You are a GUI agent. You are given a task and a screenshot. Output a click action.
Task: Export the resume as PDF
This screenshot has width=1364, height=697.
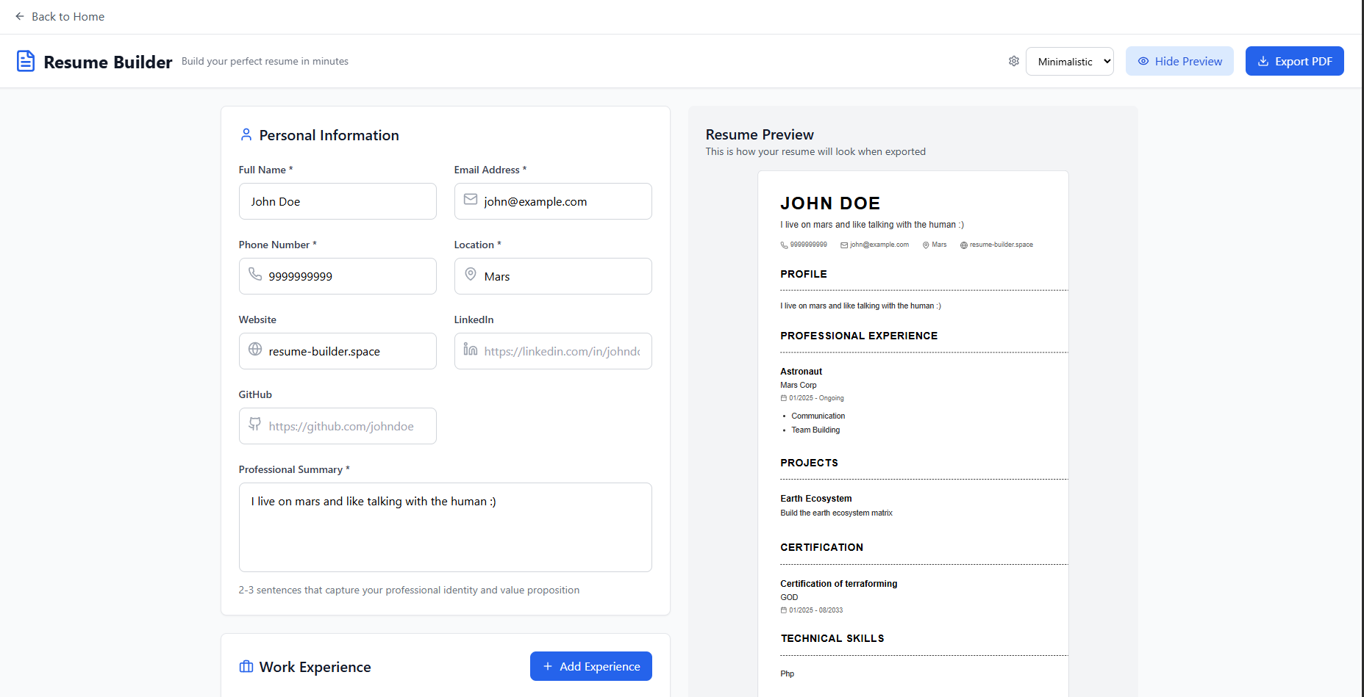pyautogui.click(x=1295, y=61)
